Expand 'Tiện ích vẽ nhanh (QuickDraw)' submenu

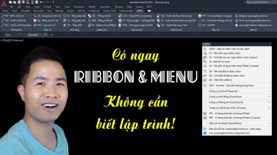(237, 123)
